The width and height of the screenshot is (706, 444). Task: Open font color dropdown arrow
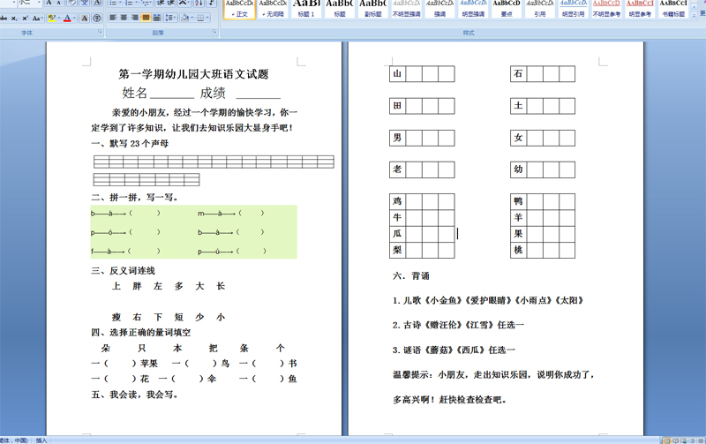pyautogui.click(x=74, y=18)
